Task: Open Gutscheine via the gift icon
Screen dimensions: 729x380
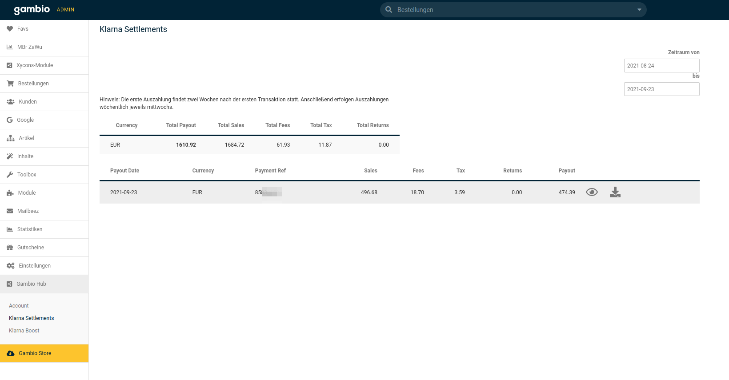Action: point(10,248)
